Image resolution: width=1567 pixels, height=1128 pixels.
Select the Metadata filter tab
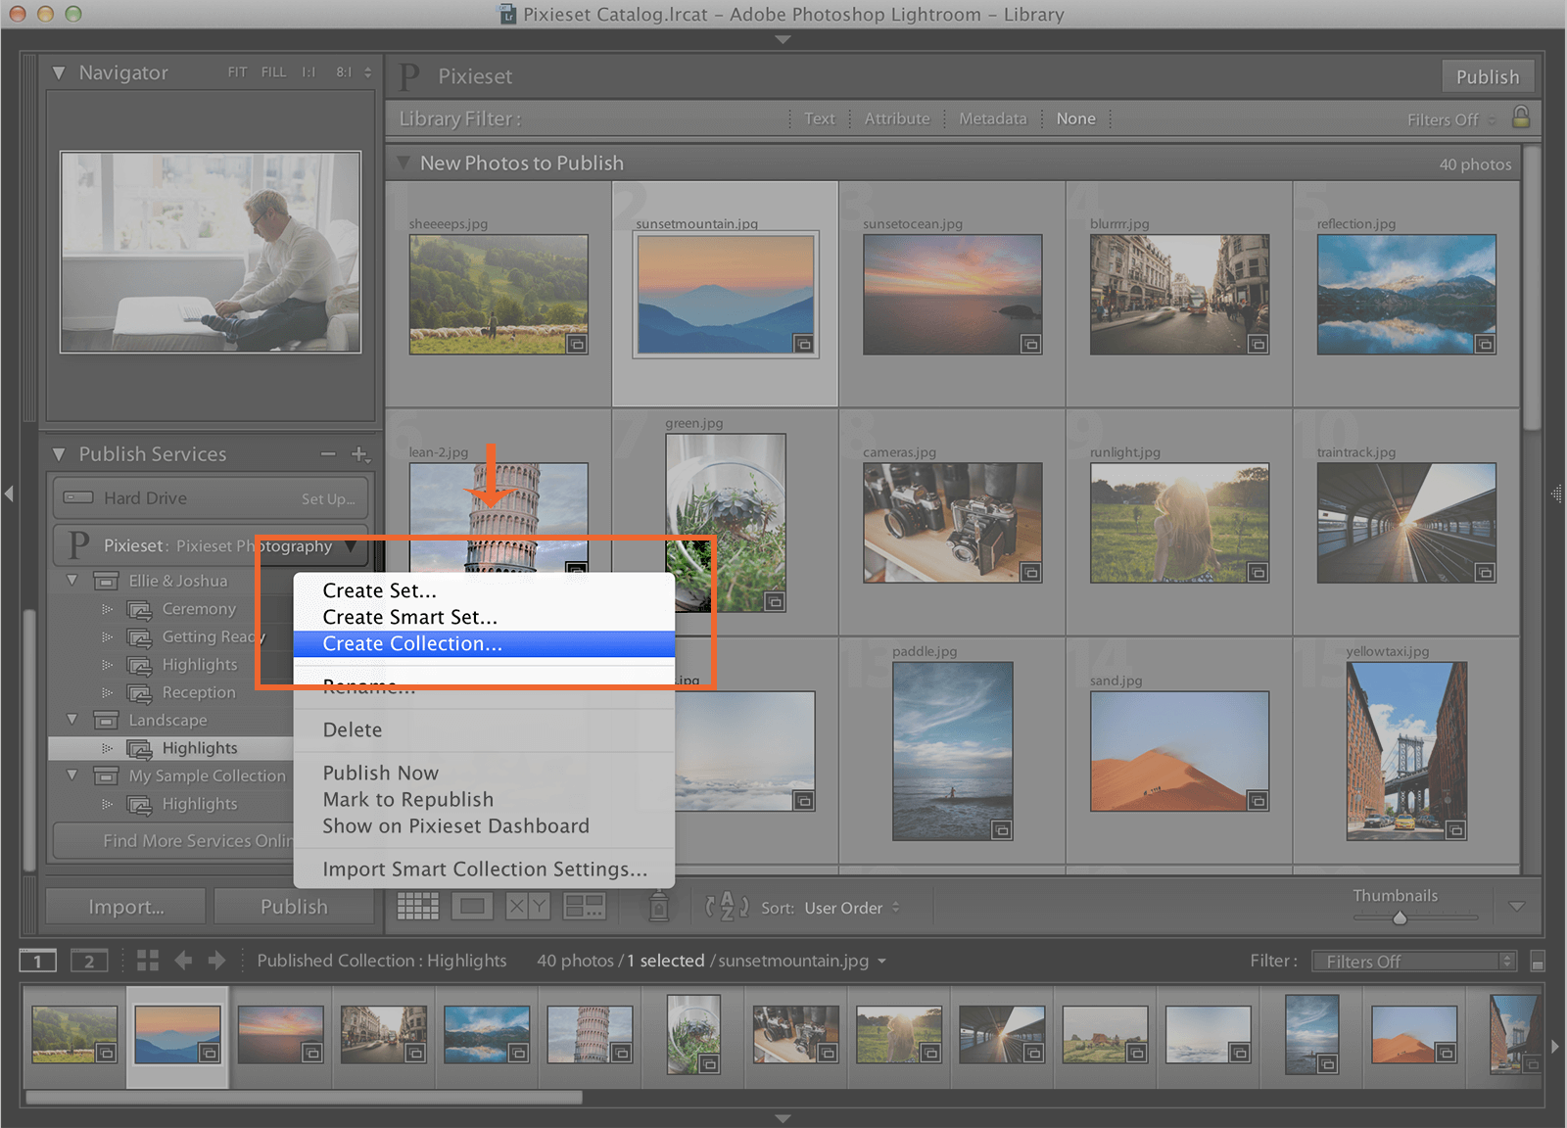tap(992, 118)
